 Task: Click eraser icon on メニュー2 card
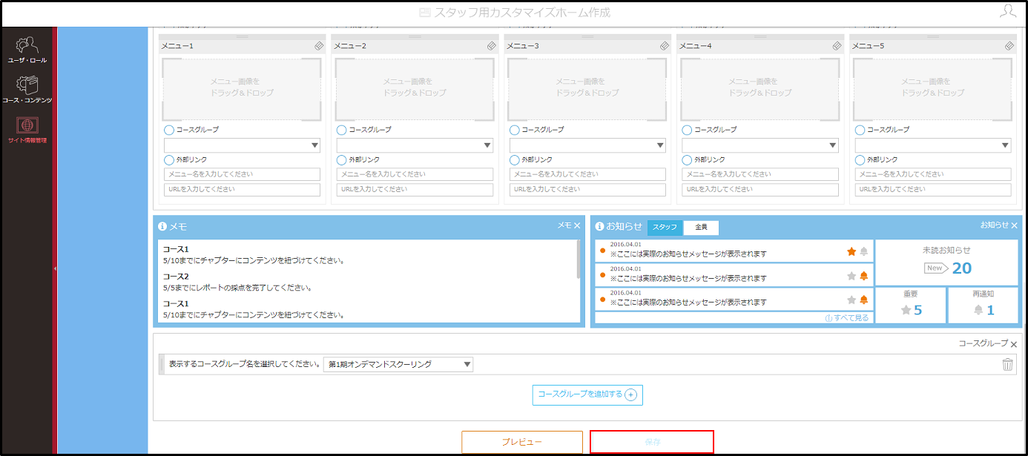pos(492,46)
